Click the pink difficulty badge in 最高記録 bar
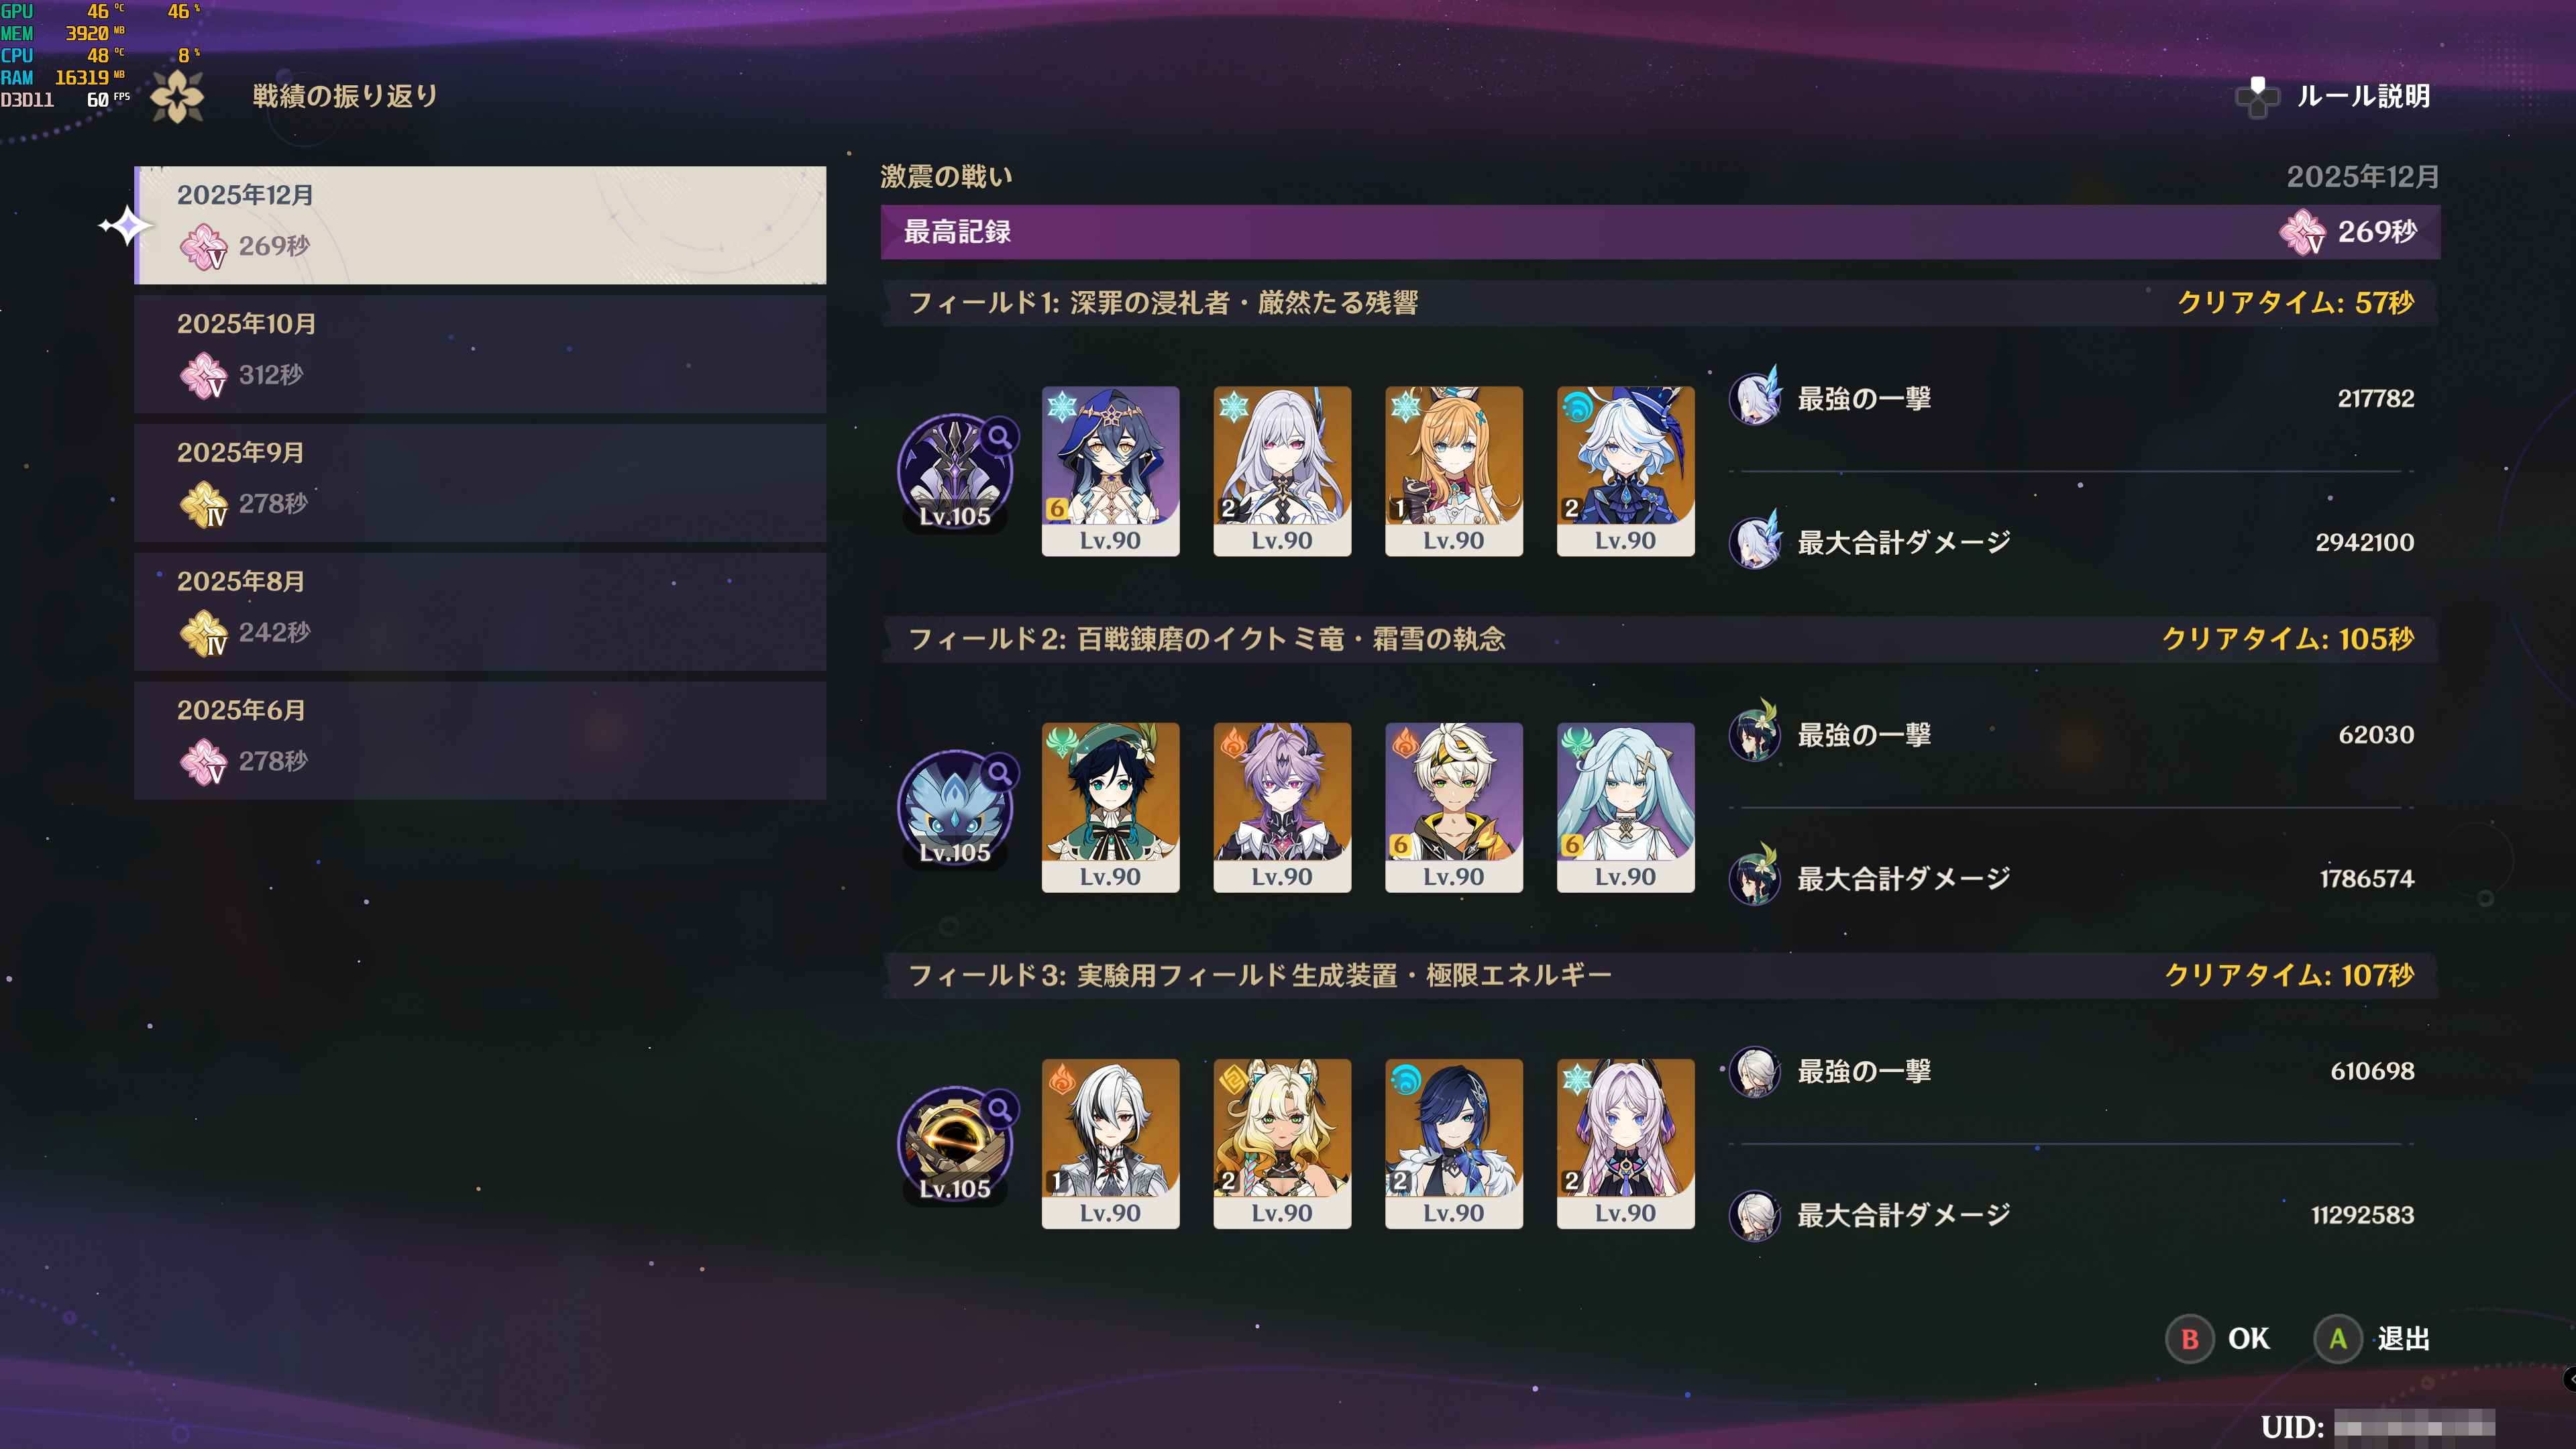The image size is (2576, 1449). click(2302, 232)
